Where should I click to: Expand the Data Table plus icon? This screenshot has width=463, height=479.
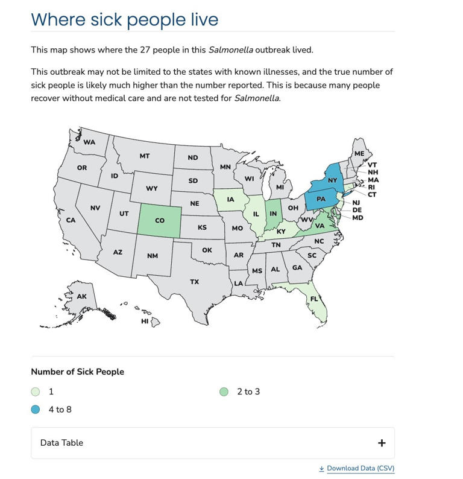pyautogui.click(x=382, y=443)
